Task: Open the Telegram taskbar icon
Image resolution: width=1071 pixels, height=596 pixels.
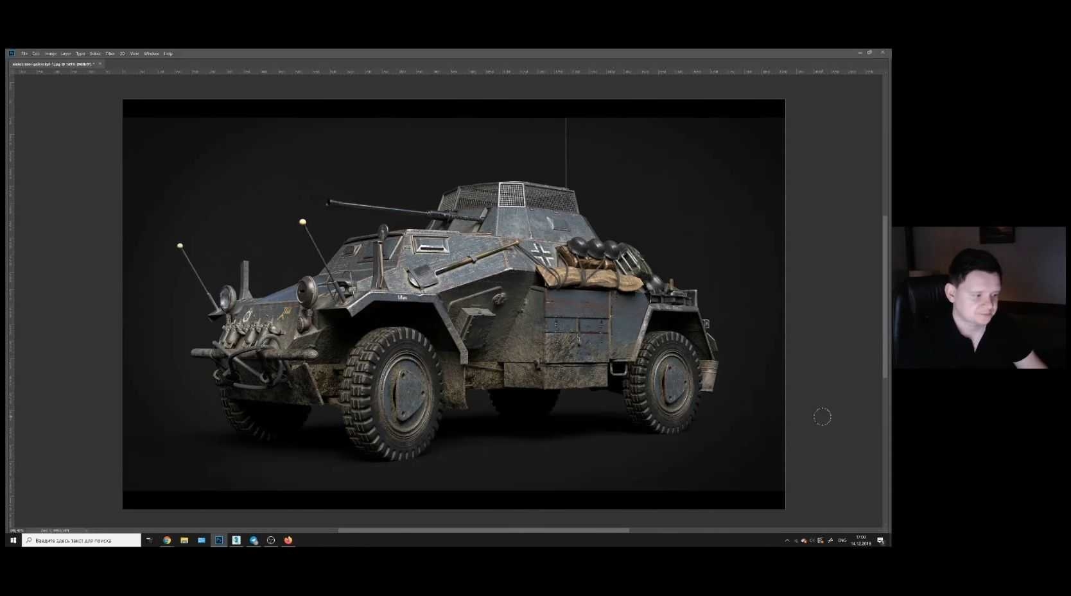Action: coord(254,540)
